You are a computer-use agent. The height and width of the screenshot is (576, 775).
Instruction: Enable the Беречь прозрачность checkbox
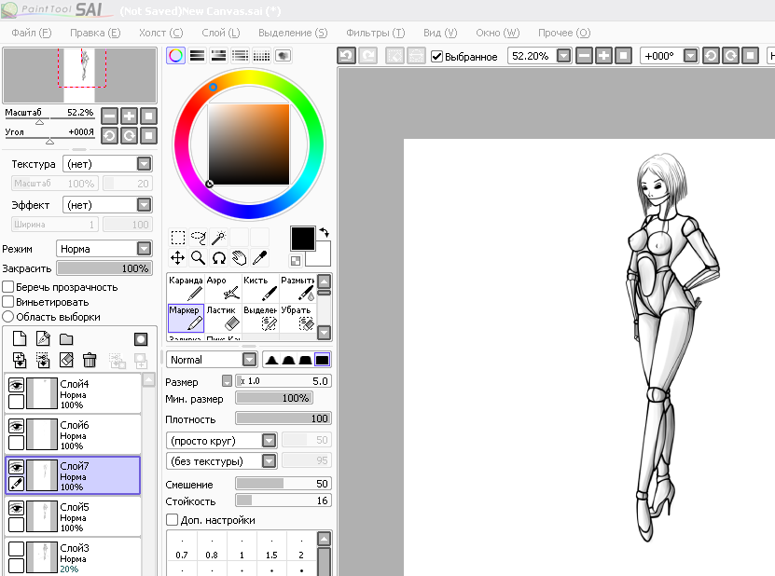click(8, 287)
